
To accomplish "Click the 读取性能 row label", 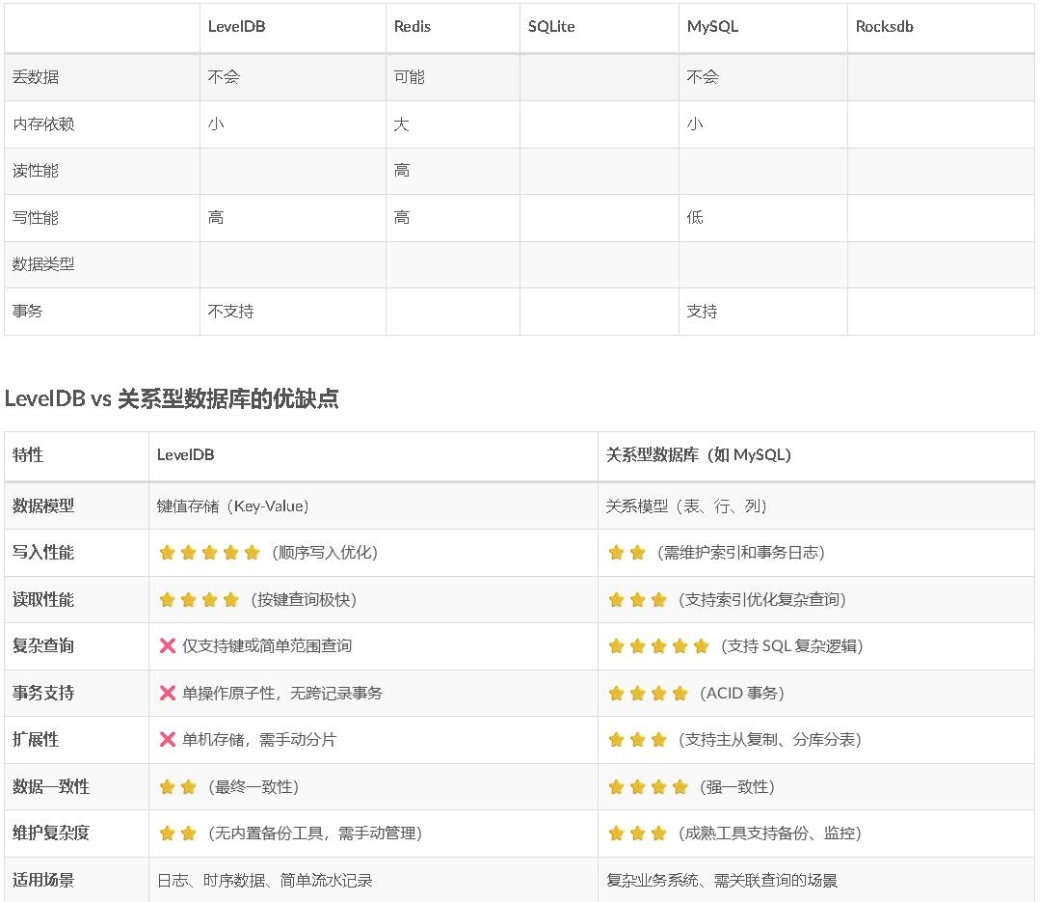I will click(43, 600).
